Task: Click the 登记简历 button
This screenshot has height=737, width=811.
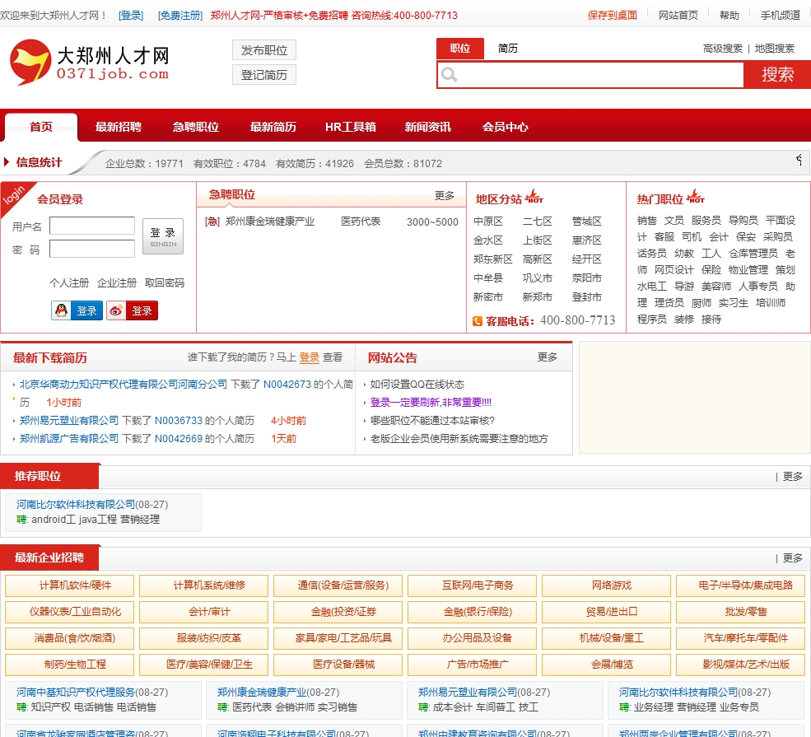Action: [x=263, y=75]
